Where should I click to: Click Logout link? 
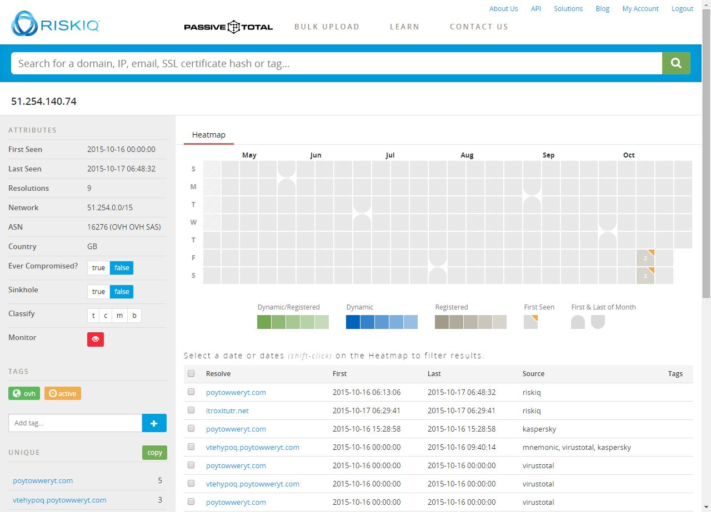click(682, 8)
